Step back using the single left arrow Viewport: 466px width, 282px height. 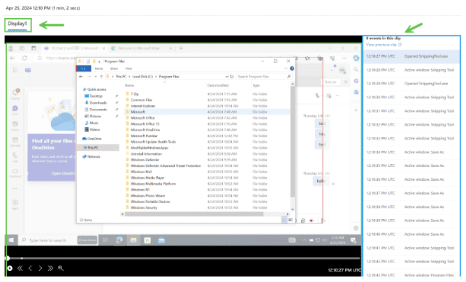click(x=30, y=268)
